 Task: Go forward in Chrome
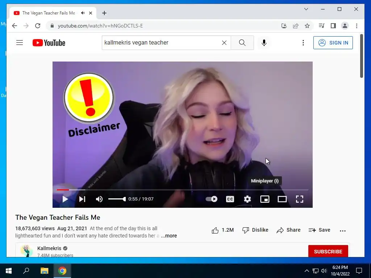(x=26, y=26)
